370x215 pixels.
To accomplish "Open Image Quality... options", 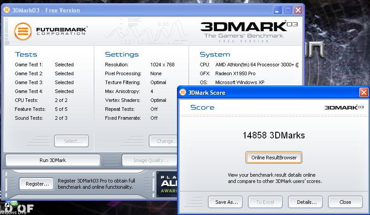I will pyautogui.click(x=149, y=160).
